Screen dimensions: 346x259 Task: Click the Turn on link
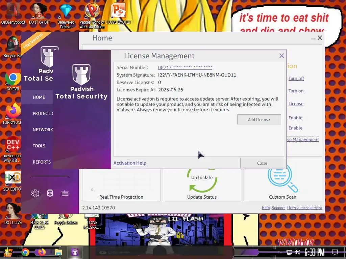pyautogui.click(x=296, y=91)
